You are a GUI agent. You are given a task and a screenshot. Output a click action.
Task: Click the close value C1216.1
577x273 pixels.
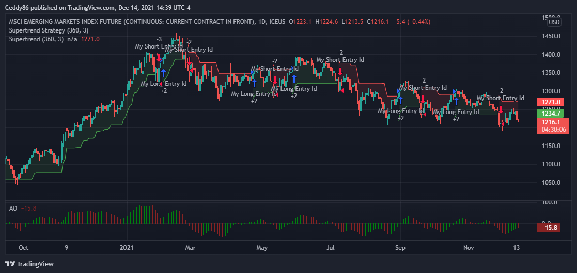pos(378,22)
